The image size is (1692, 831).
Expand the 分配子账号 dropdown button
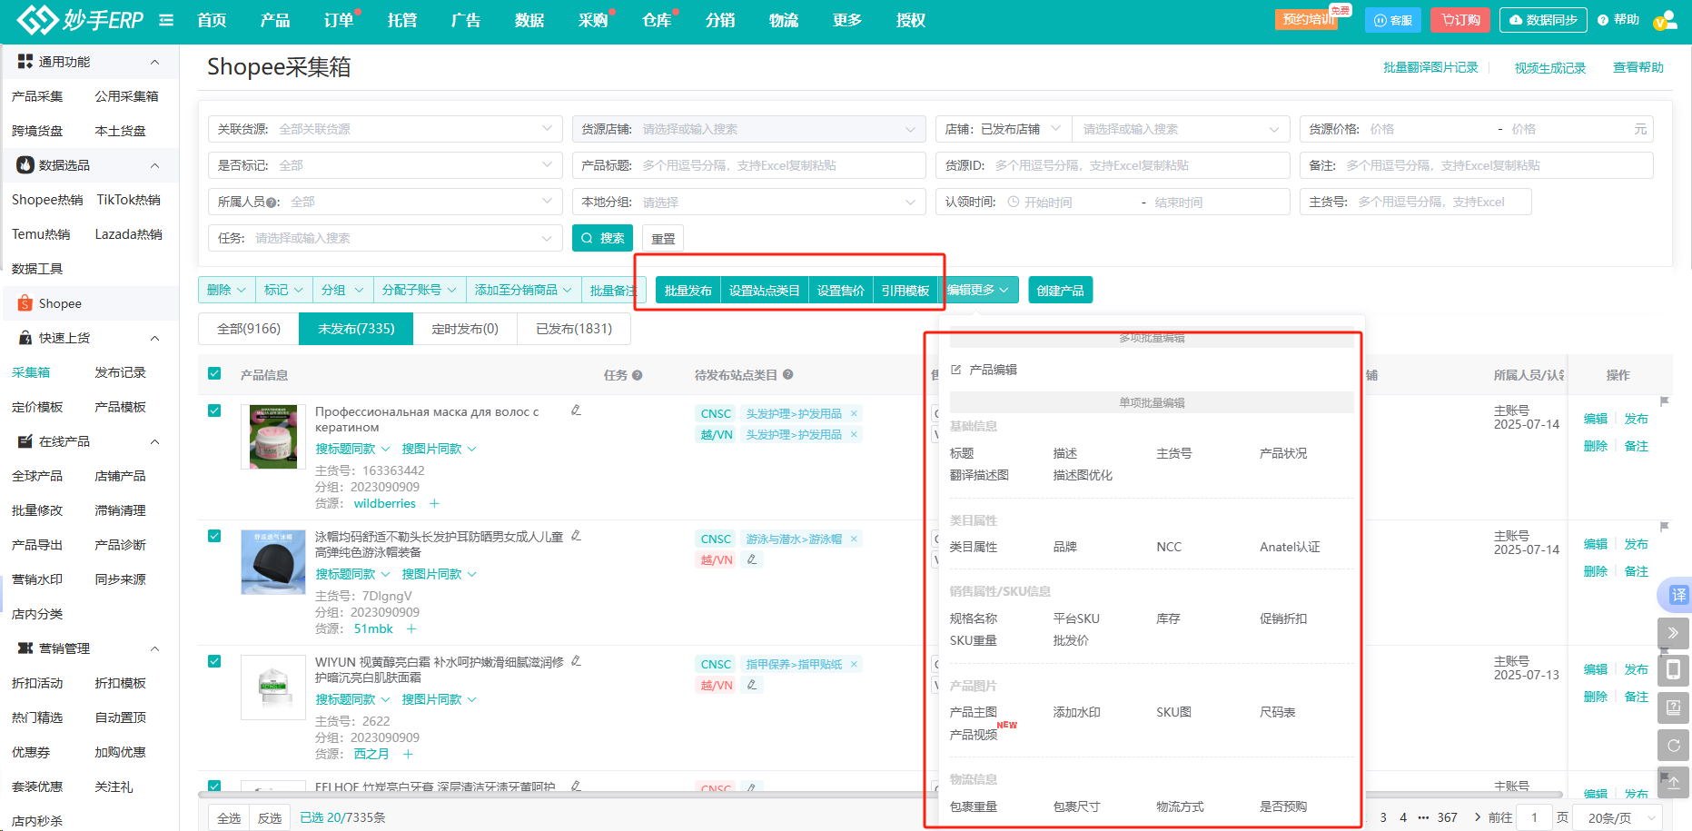point(419,290)
